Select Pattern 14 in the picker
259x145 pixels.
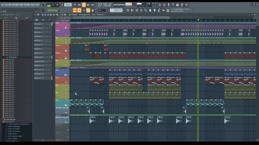[43, 78]
